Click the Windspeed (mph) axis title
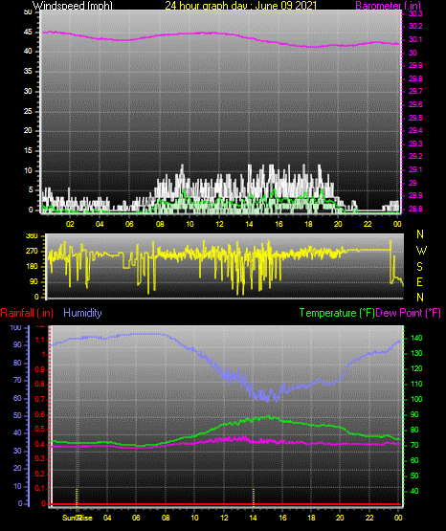 pyautogui.click(x=72, y=6)
